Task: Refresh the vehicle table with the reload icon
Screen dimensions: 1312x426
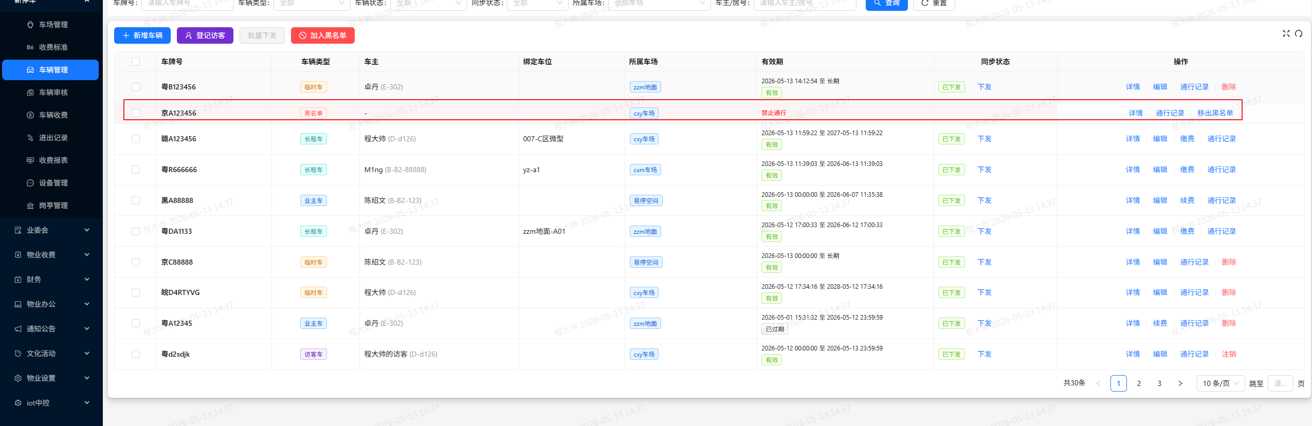Action: 1299,33
